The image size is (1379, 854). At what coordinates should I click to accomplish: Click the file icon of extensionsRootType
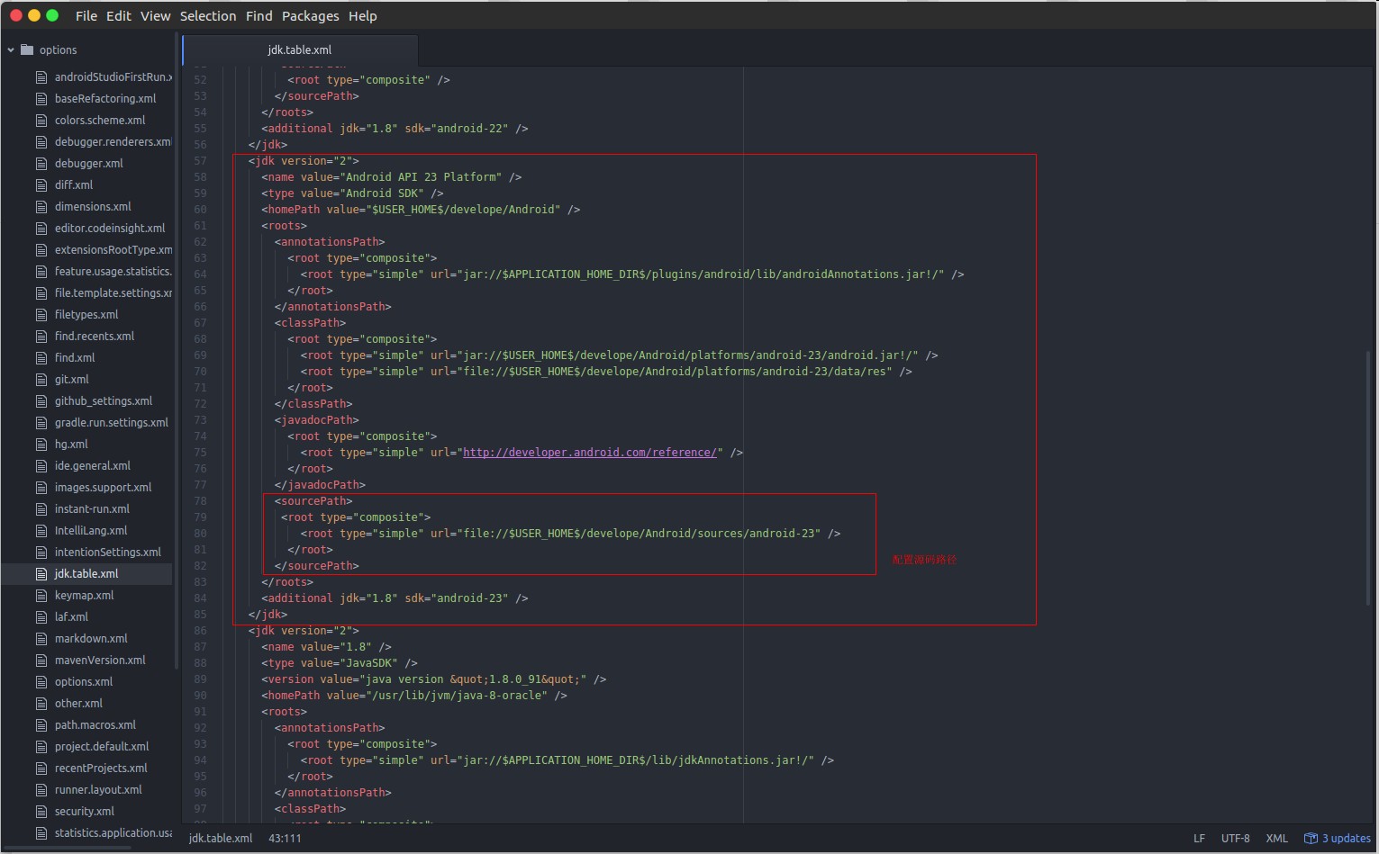[41, 250]
